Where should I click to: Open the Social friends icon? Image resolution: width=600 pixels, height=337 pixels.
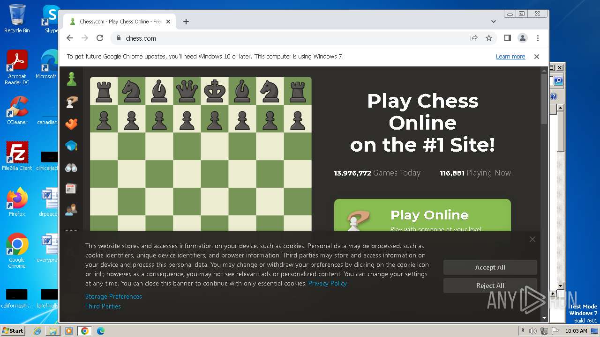click(x=71, y=210)
